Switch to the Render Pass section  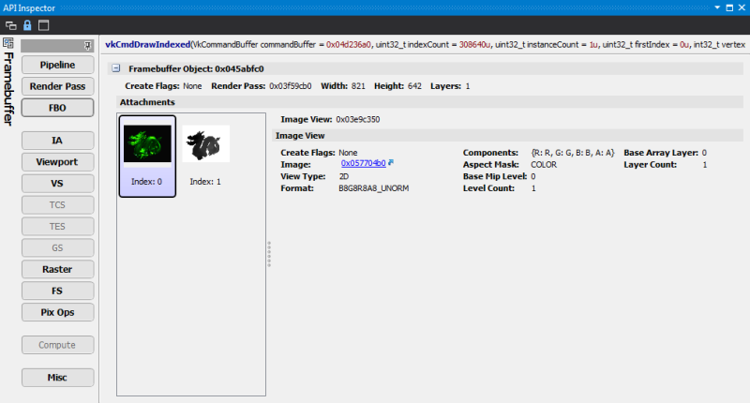point(57,86)
